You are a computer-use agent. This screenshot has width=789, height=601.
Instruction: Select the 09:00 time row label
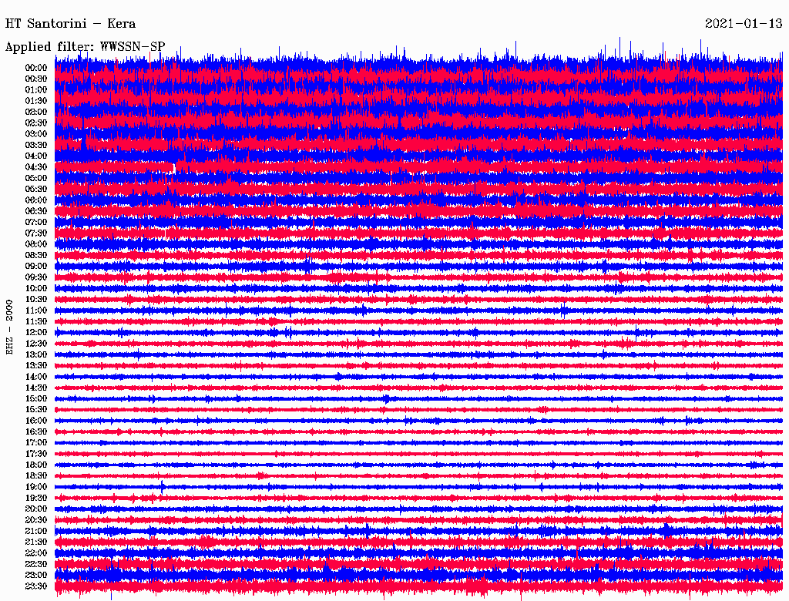pos(36,267)
